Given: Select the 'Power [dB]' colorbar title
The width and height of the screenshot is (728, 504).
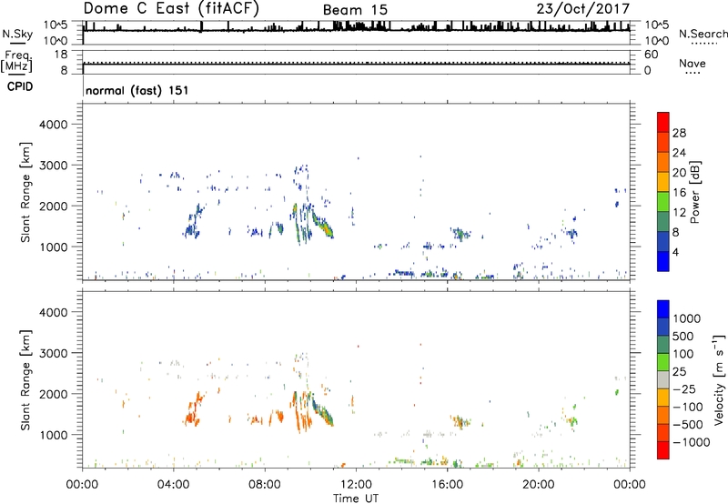Looking at the screenshot, I should click(x=694, y=192).
